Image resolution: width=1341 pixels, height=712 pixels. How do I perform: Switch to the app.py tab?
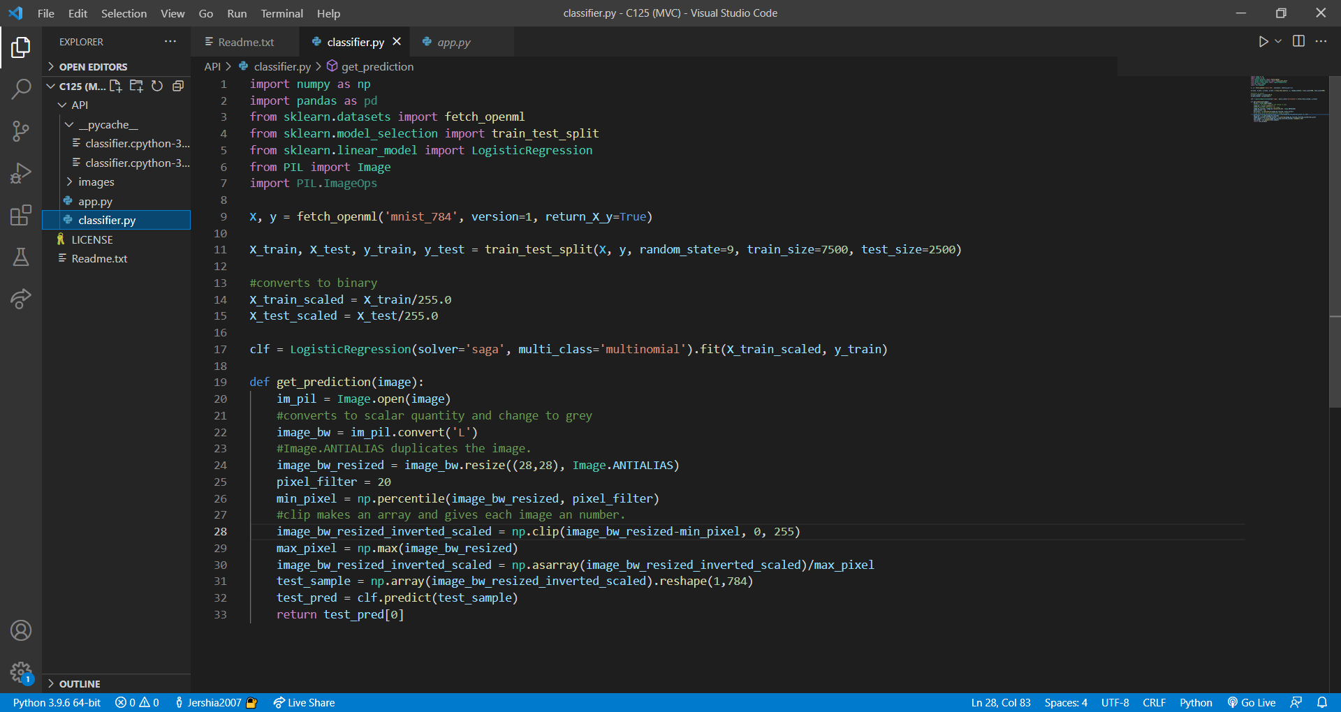[x=453, y=42]
